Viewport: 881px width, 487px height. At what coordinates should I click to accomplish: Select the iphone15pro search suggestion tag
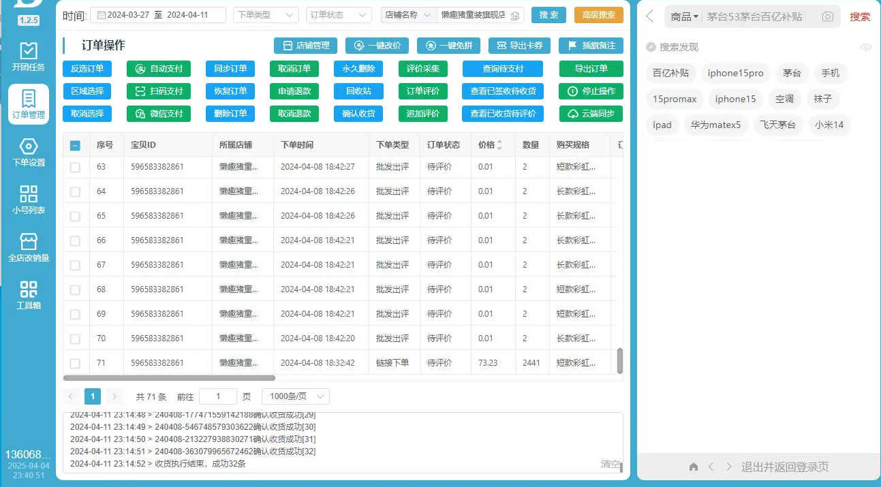pyautogui.click(x=735, y=73)
